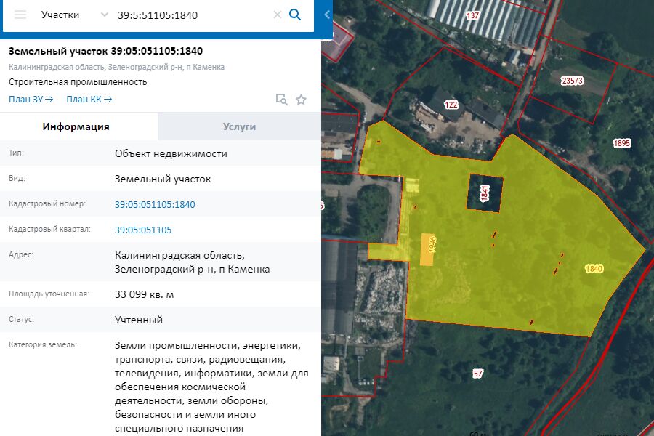The image size is (654, 436).
Task: Open the План ЗУ link
Action: click(31, 100)
